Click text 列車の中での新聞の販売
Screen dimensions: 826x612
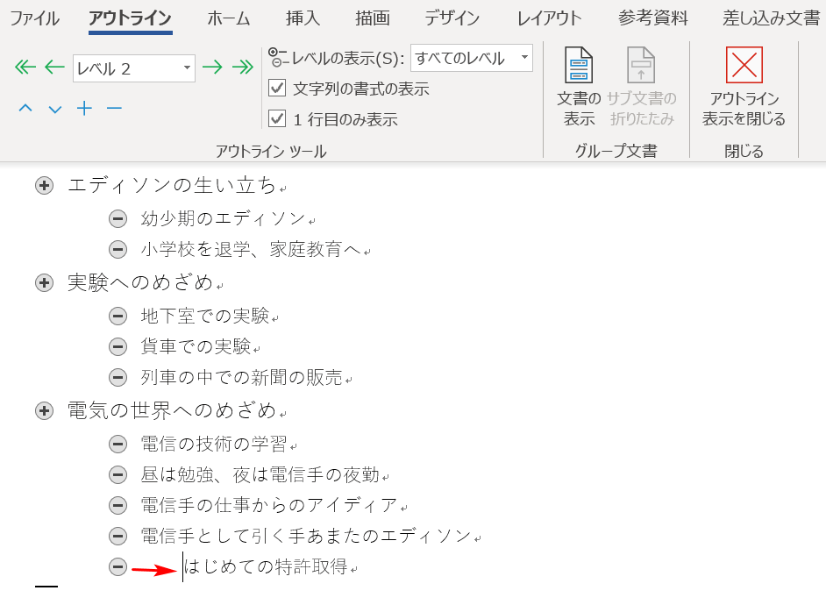point(241,377)
